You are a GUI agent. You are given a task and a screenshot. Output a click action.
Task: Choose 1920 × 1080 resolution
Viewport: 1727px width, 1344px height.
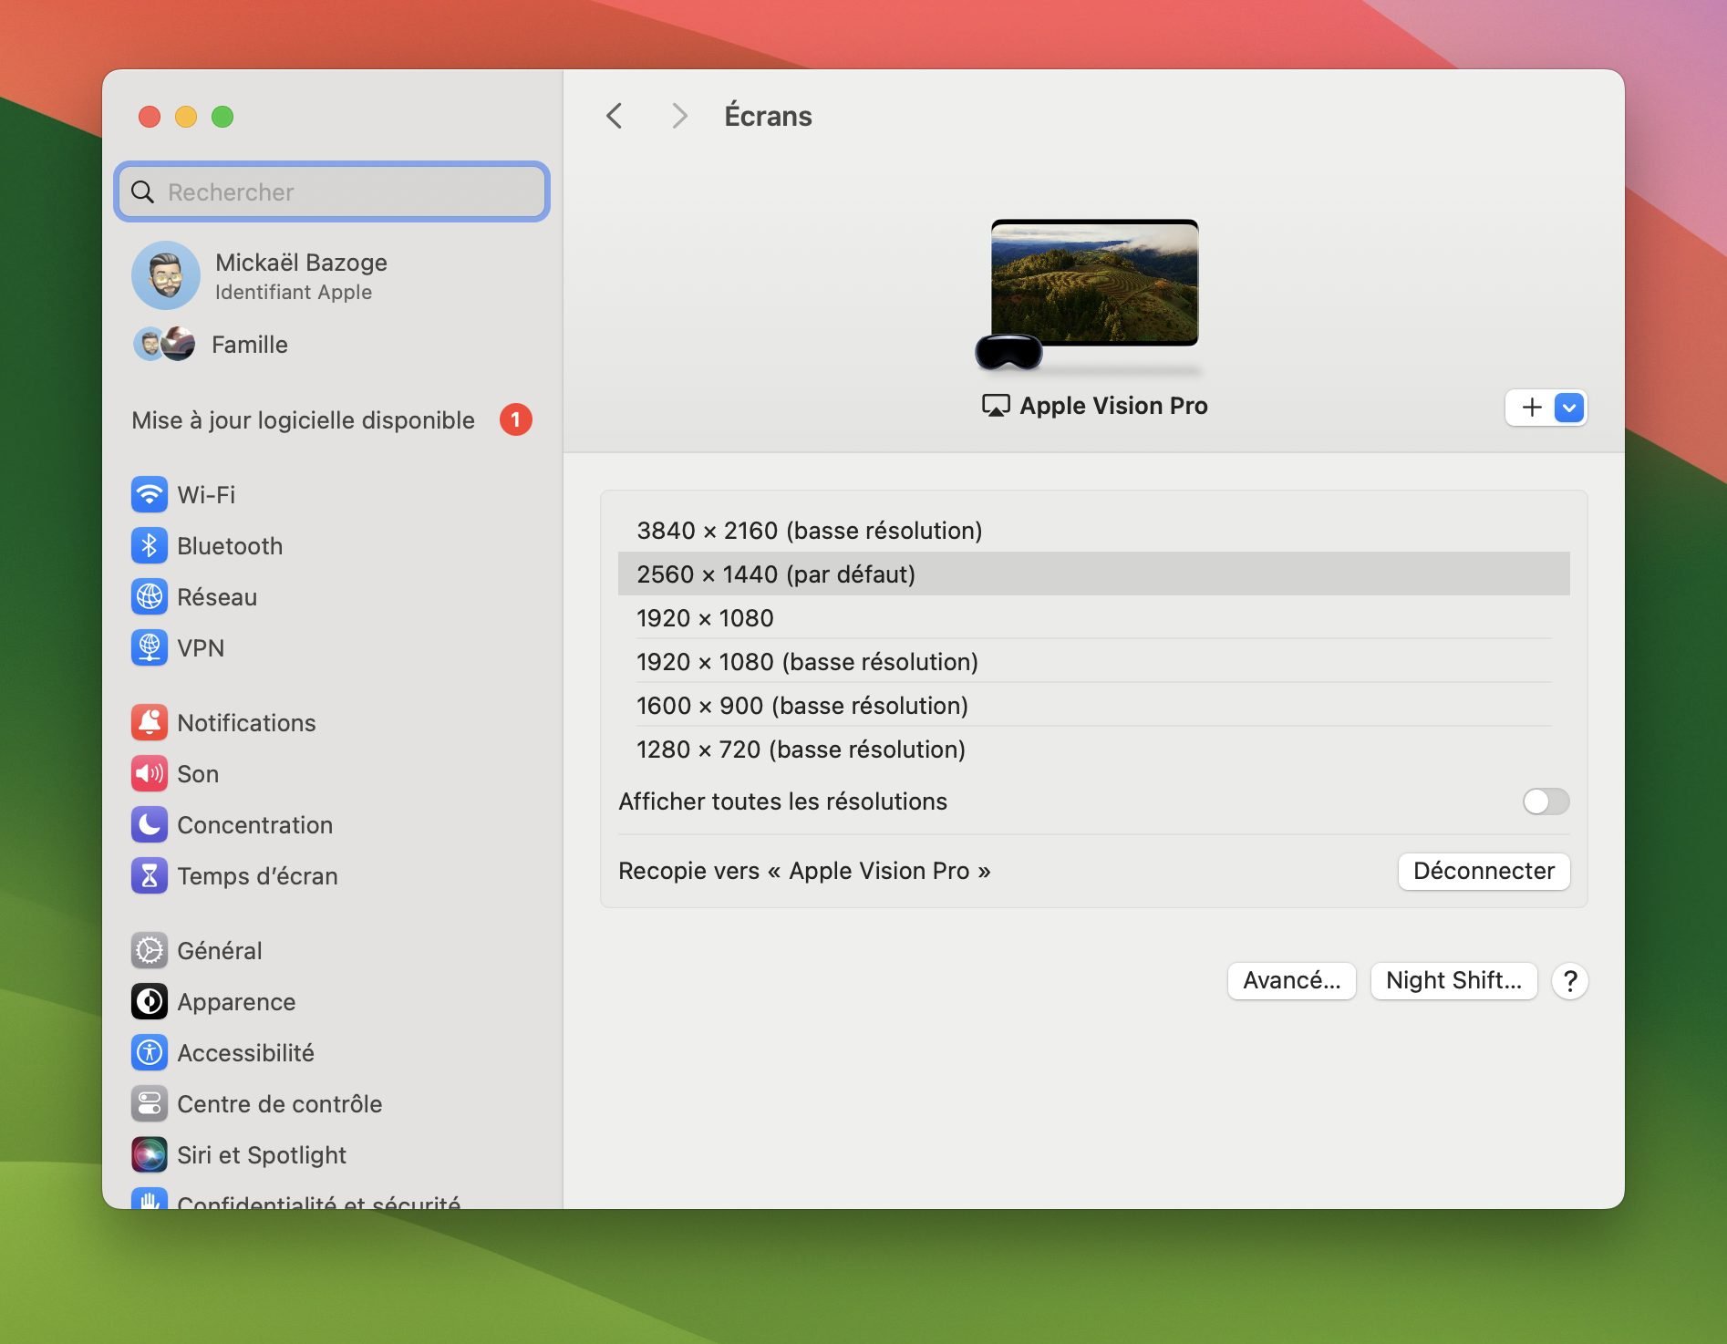[x=1094, y=618]
